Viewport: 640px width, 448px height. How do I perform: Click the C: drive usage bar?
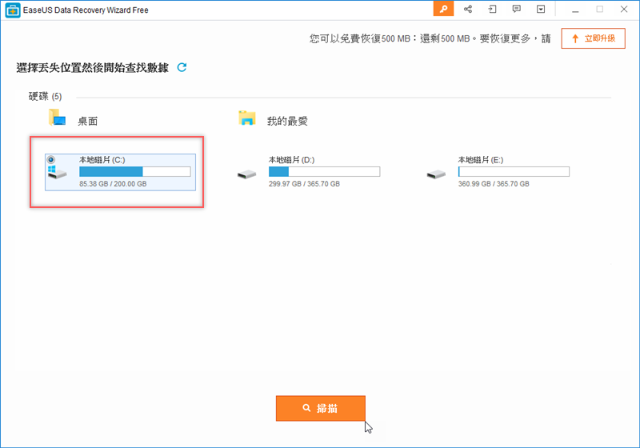click(135, 171)
